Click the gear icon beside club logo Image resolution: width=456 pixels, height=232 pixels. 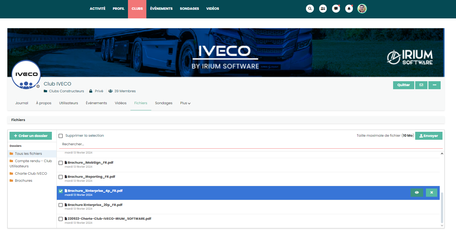click(x=38, y=86)
